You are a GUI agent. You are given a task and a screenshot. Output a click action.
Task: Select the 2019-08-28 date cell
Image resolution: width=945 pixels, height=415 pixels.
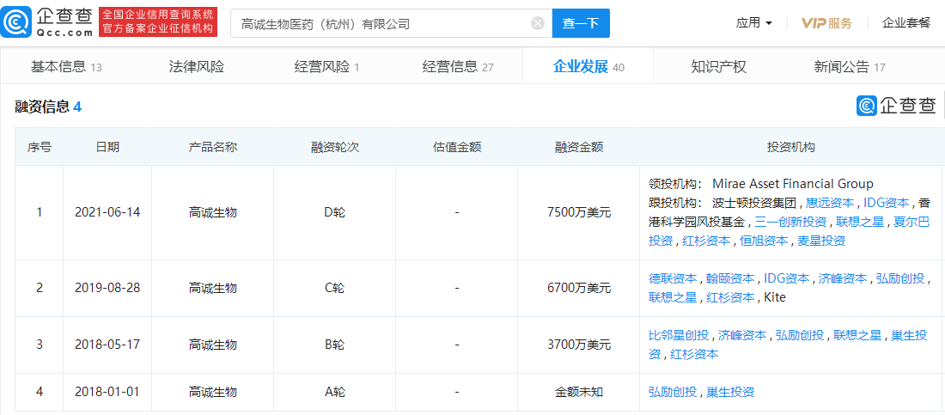pyautogui.click(x=107, y=289)
